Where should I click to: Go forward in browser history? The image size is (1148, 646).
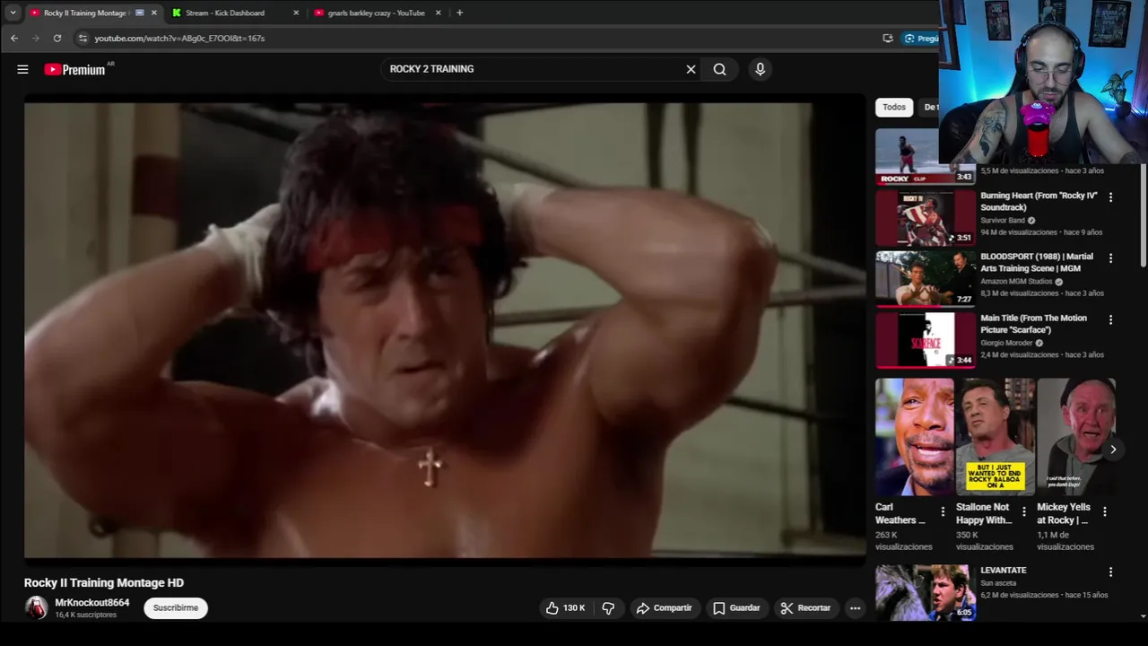pyautogui.click(x=36, y=39)
